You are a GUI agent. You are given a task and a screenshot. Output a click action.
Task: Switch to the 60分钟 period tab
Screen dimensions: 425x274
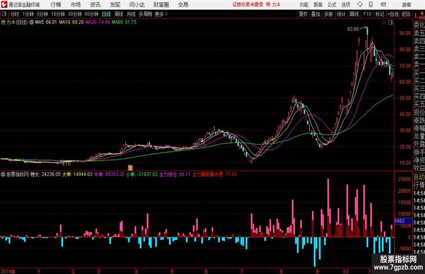point(91,14)
